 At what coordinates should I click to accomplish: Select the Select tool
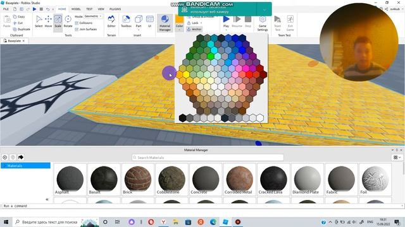[x=39, y=21]
